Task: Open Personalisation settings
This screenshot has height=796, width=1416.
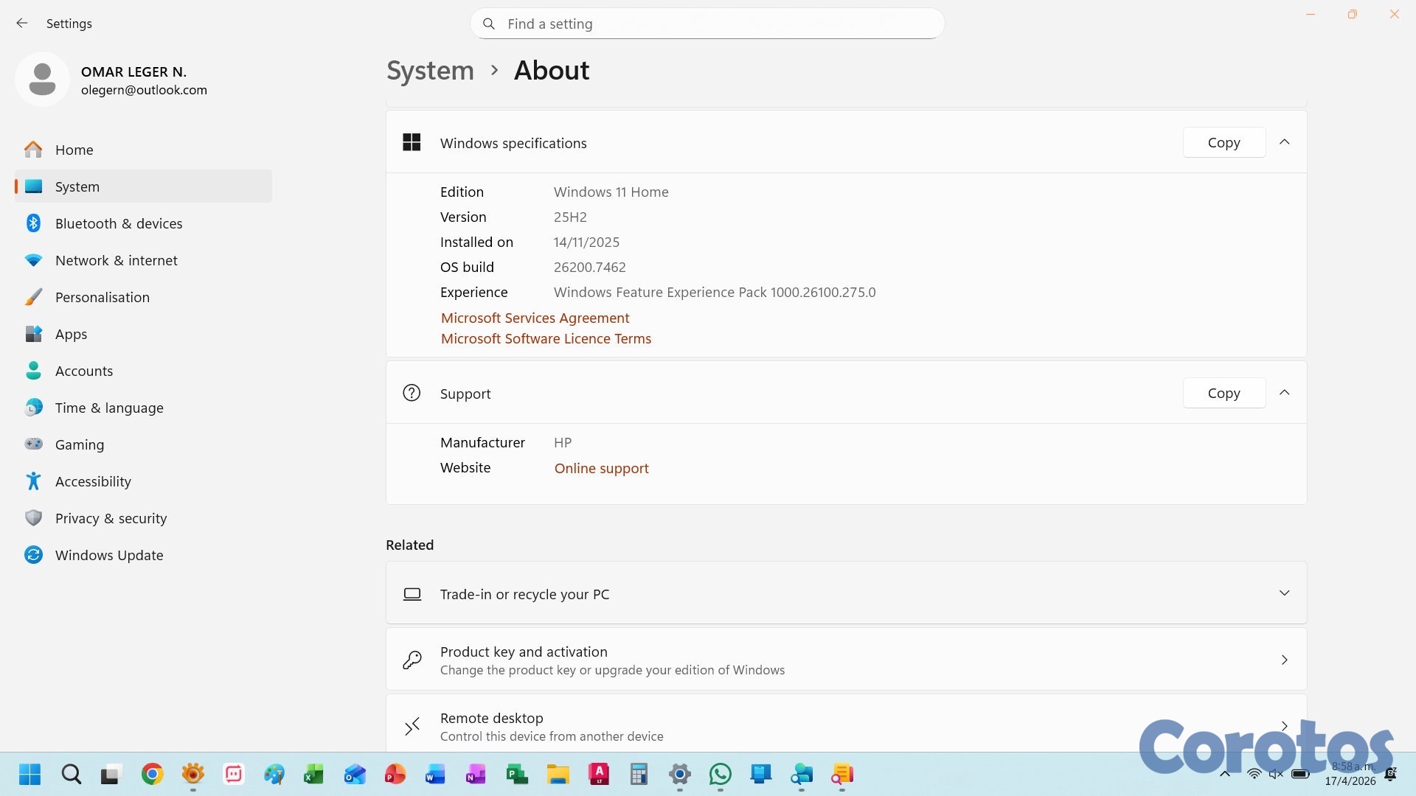Action: (x=102, y=297)
